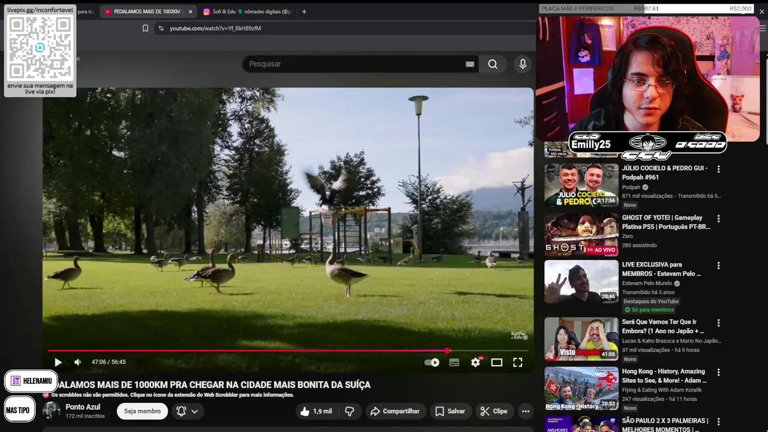Enter fullscreen mode

518,362
